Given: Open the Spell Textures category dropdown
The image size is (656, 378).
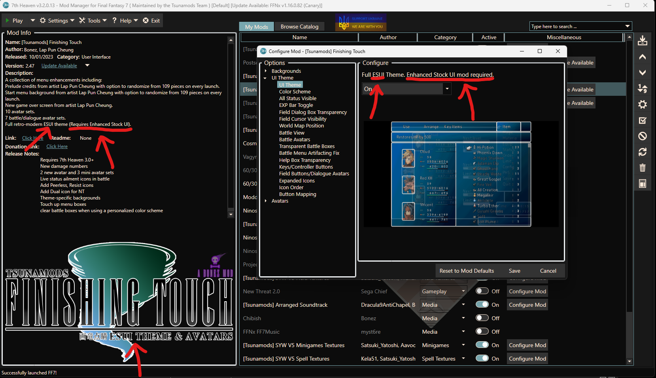Looking at the screenshot, I should coord(463,358).
